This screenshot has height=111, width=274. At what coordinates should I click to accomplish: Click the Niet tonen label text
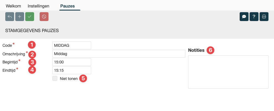[x=69, y=79]
